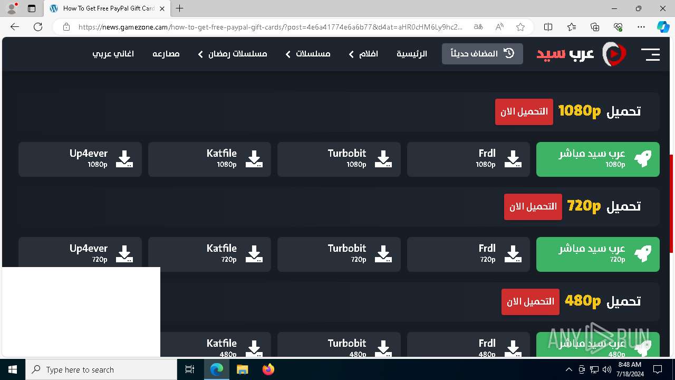Screen dimensions: 675x380
Task: Click the Arabseed direct 1080p rocket button
Action: coord(597,159)
